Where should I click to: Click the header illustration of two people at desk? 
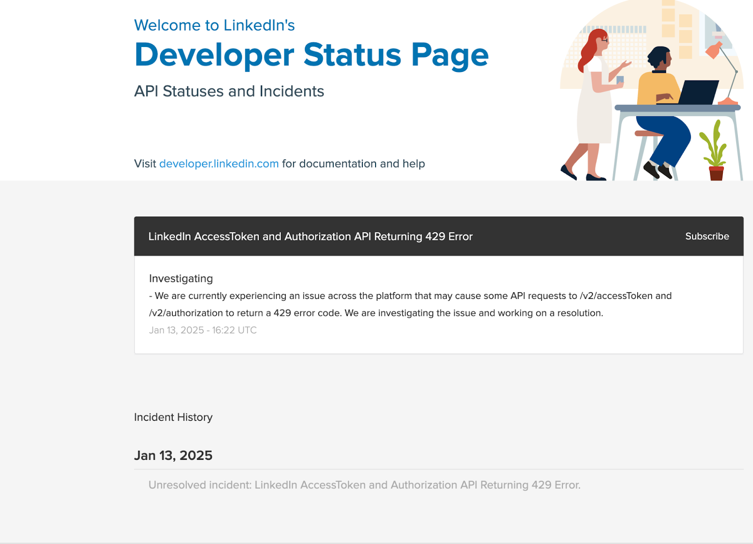pos(652,90)
